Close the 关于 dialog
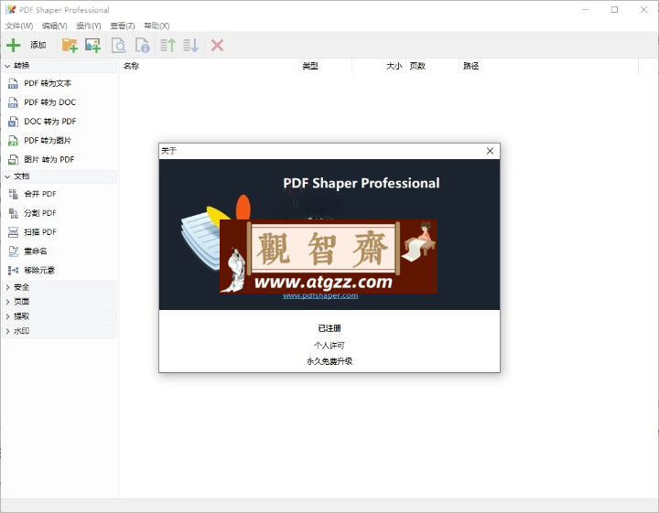The width and height of the screenshot is (659, 513). 490,151
